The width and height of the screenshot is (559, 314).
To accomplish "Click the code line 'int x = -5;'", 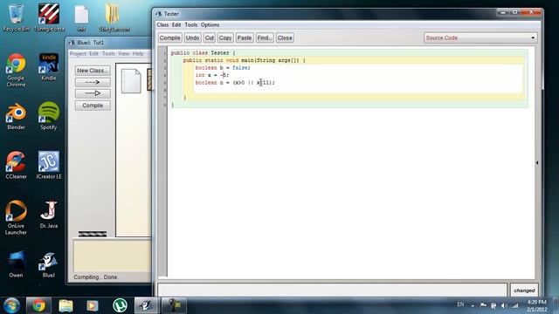I will (x=212, y=75).
